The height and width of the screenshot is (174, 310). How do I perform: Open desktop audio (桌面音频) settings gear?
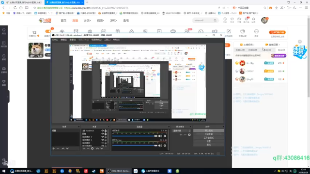pos(165,136)
